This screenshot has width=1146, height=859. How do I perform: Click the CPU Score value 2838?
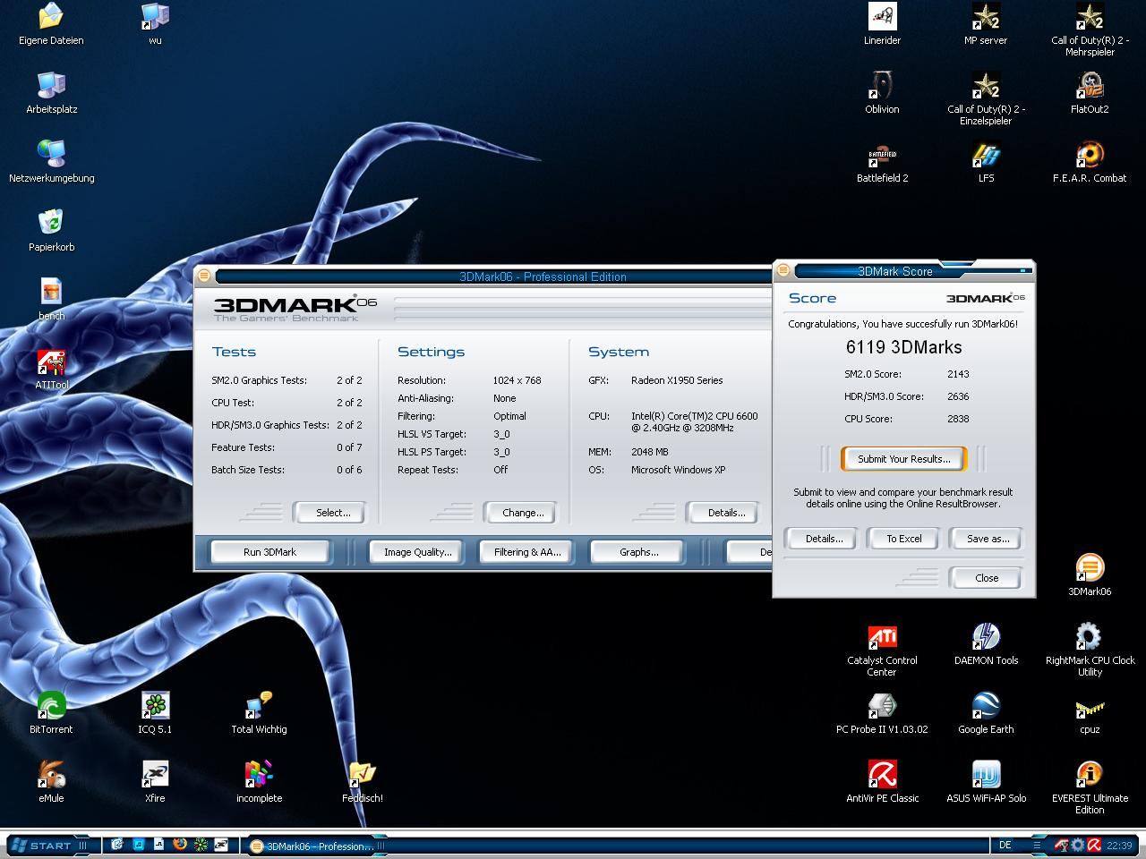coord(958,419)
